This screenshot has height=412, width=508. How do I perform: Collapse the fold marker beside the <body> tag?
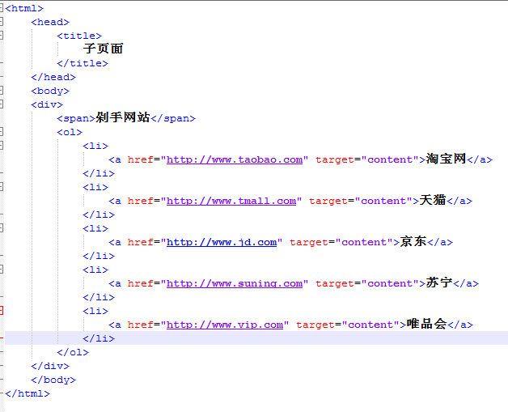tap(1, 91)
